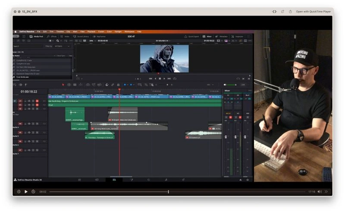The height and width of the screenshot is (212, 345).
Task: Open the Filter by All Fields dropdown
Action: pyautogui.click(x=62, y=46)
